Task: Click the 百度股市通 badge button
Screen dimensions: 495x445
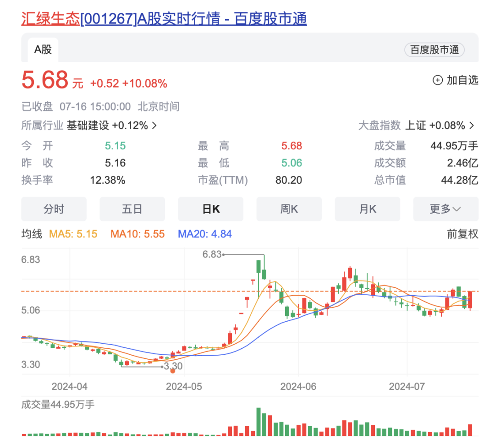Action: (434, 50)
